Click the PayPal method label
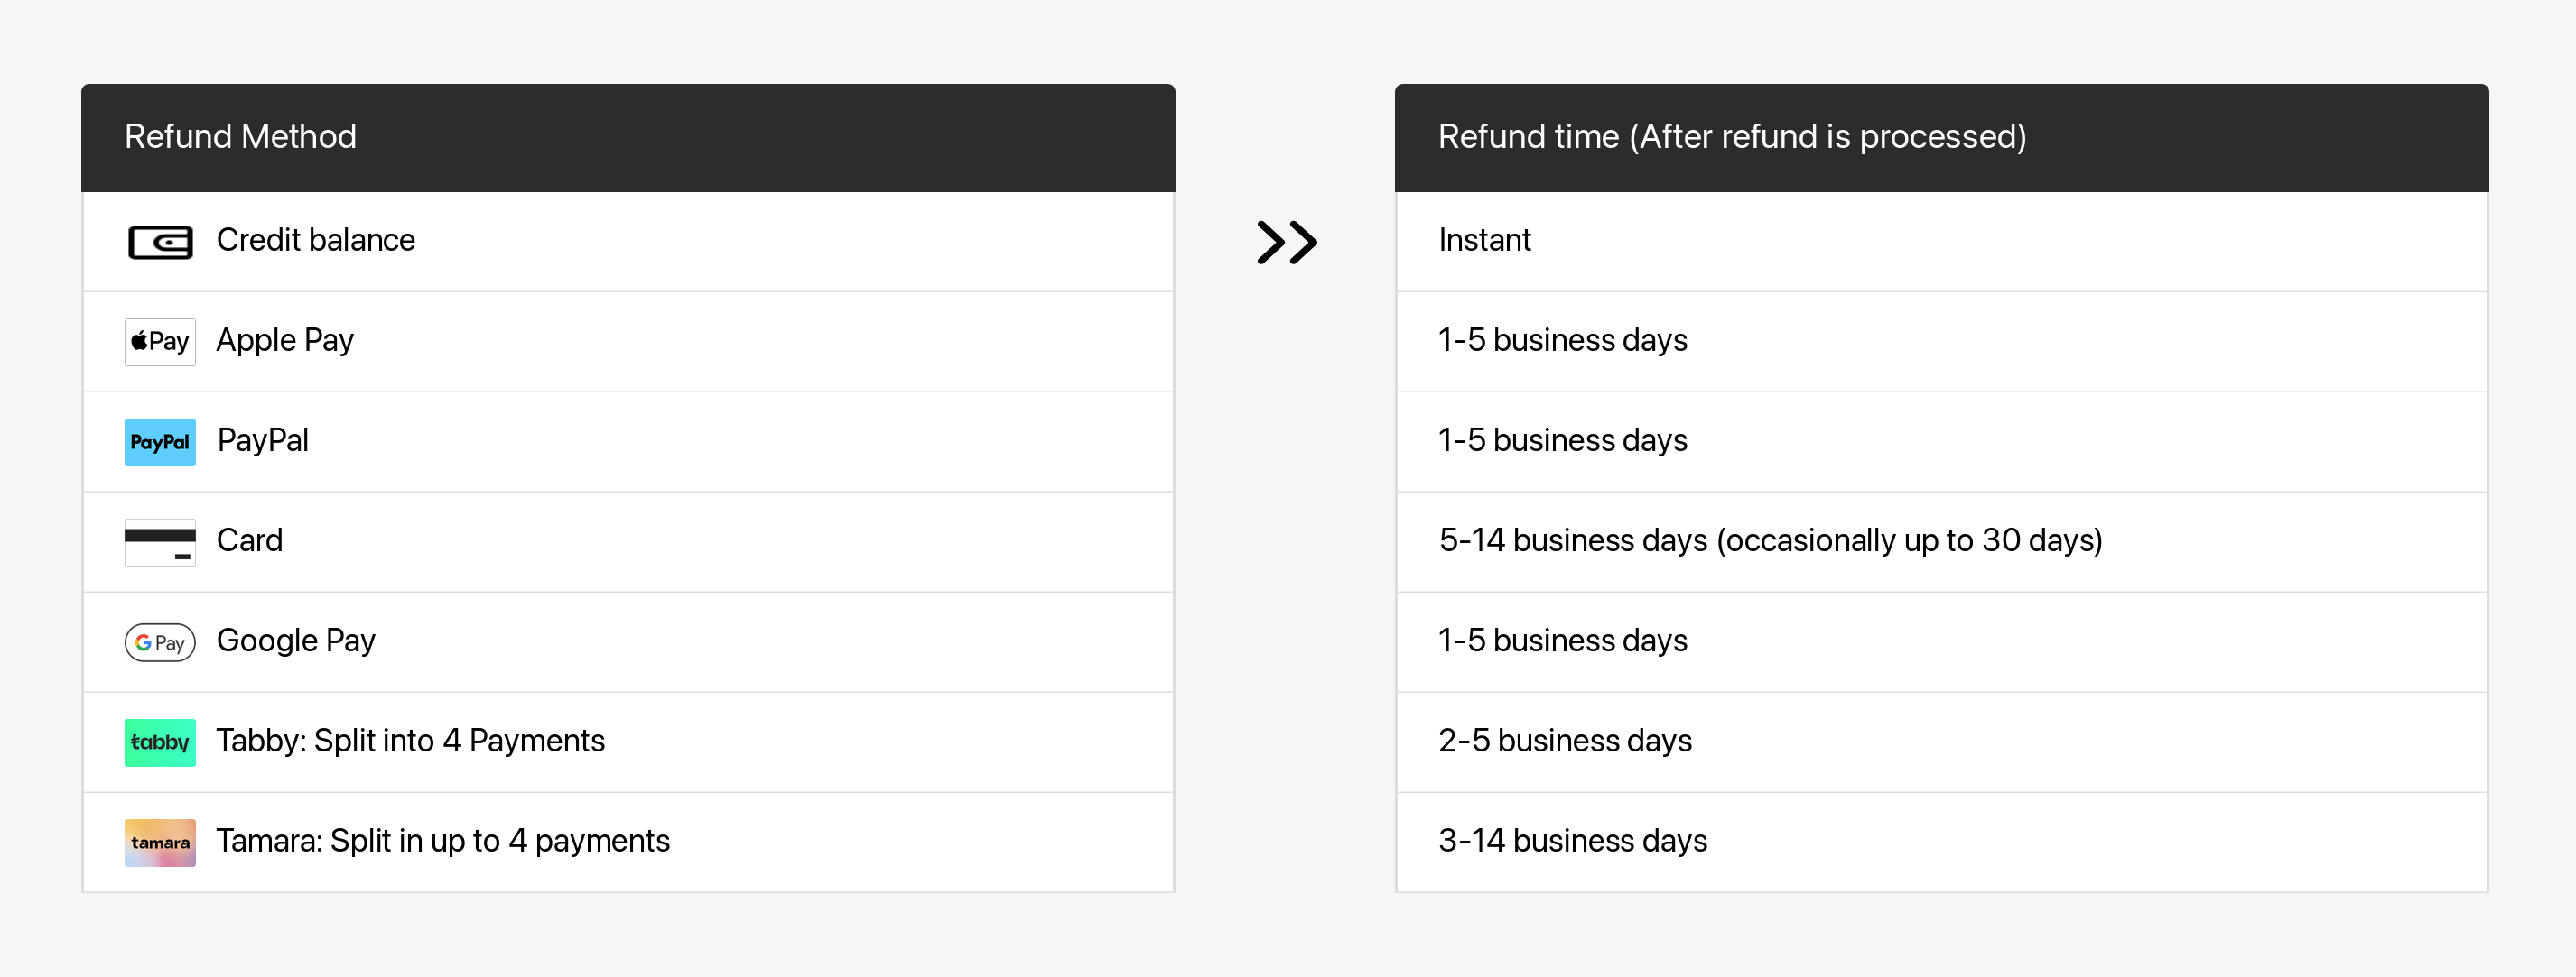The width and height of the screenshot is (2576, 977). 263,440
